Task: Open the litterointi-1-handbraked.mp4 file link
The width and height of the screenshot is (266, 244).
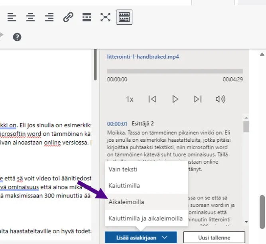Action: [143, 57]
